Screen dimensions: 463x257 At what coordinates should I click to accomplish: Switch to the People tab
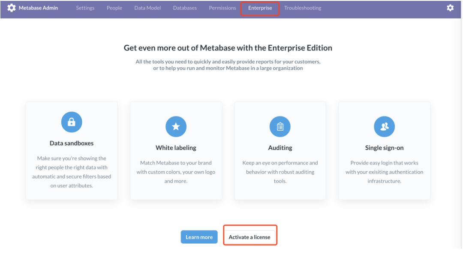114,8
